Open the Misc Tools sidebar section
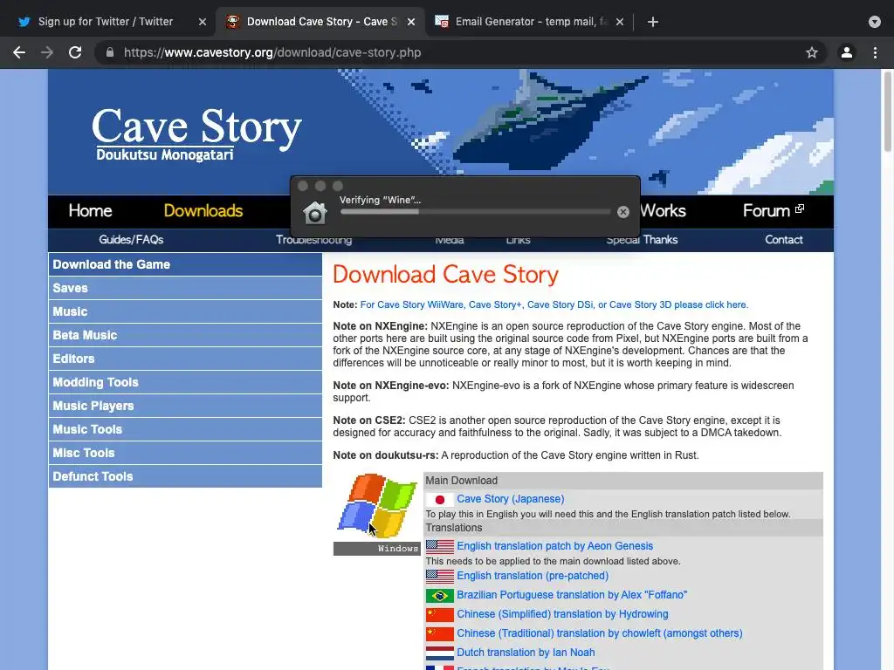Viewport: 894px width, 670px height. (185, 453)
